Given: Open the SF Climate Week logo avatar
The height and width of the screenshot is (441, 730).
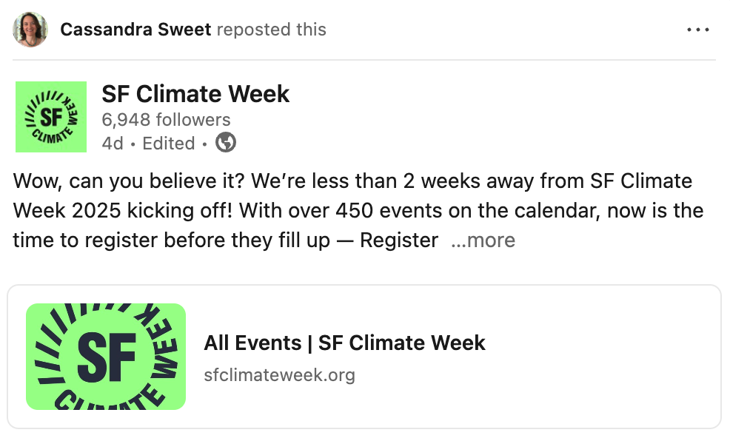Looking at the screenshot, I should click(x=51, y=117).
